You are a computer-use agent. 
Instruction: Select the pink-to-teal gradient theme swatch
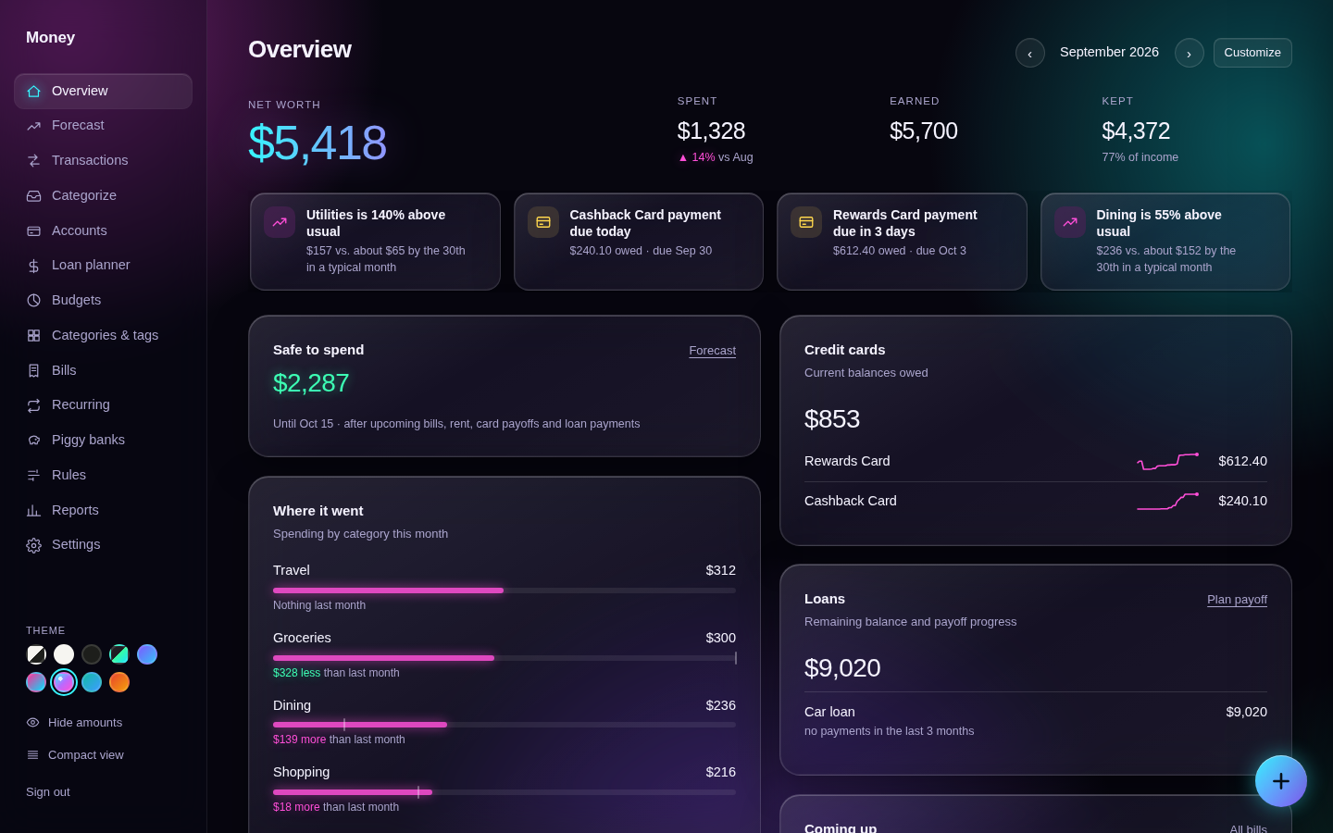point(36,683)
